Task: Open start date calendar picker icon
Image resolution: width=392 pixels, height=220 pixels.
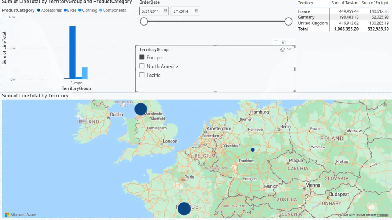Action: tap(165, 11)
